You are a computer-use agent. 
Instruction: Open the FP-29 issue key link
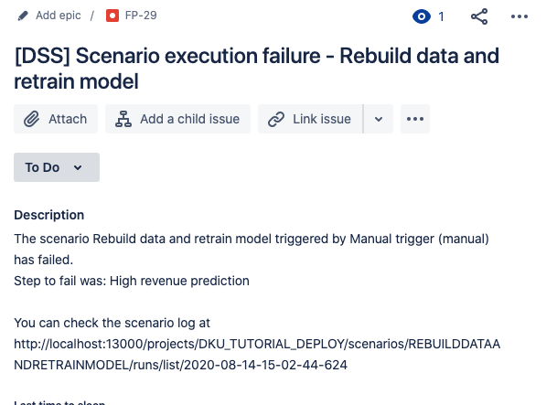pyautogui.click(x=141, y=16)
